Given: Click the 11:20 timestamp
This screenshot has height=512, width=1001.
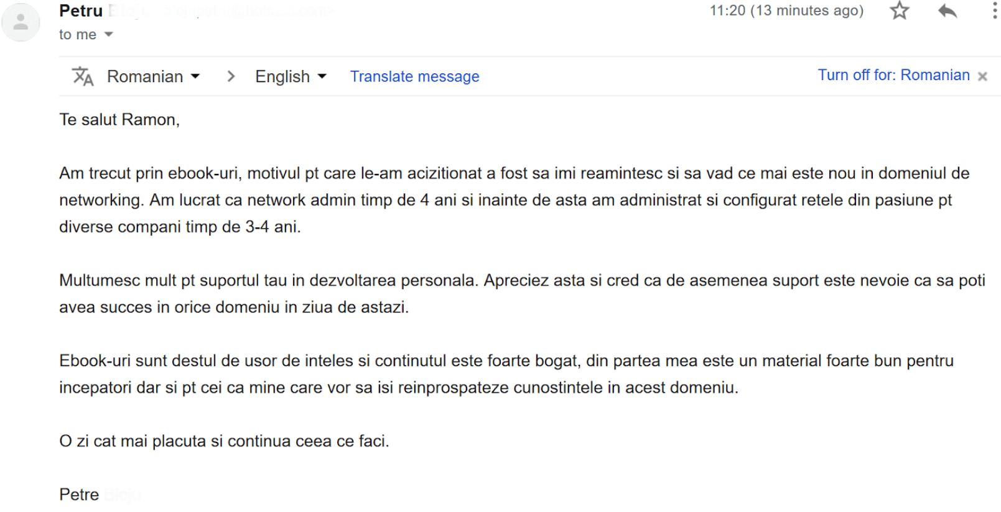Looking at the screenshot, I should coord(786,11).
